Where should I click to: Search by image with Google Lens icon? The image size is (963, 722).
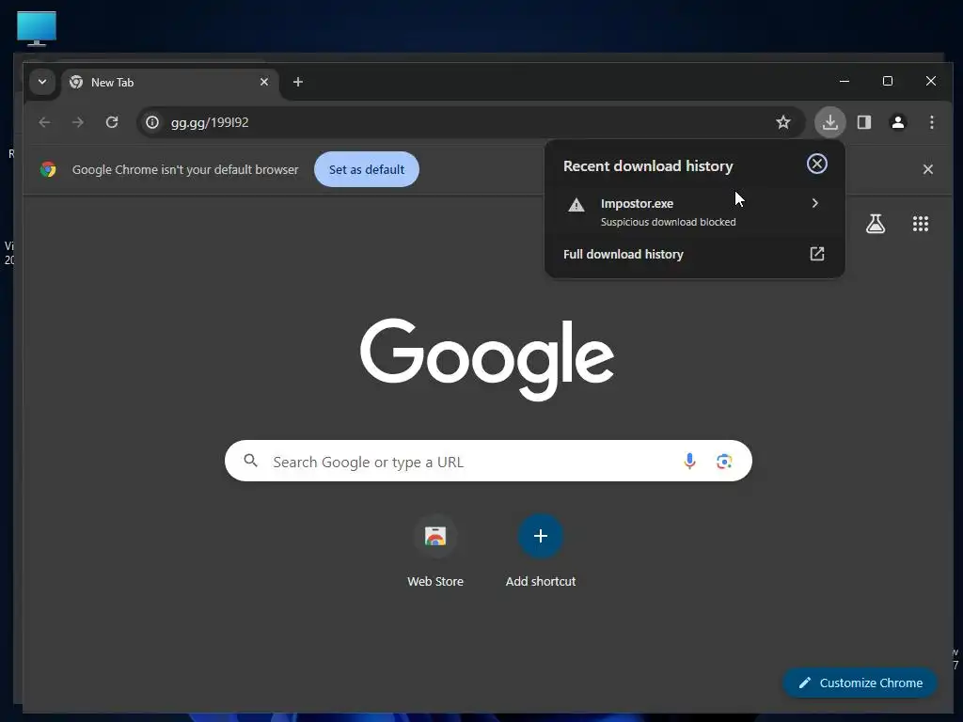(x=724, y=461)
